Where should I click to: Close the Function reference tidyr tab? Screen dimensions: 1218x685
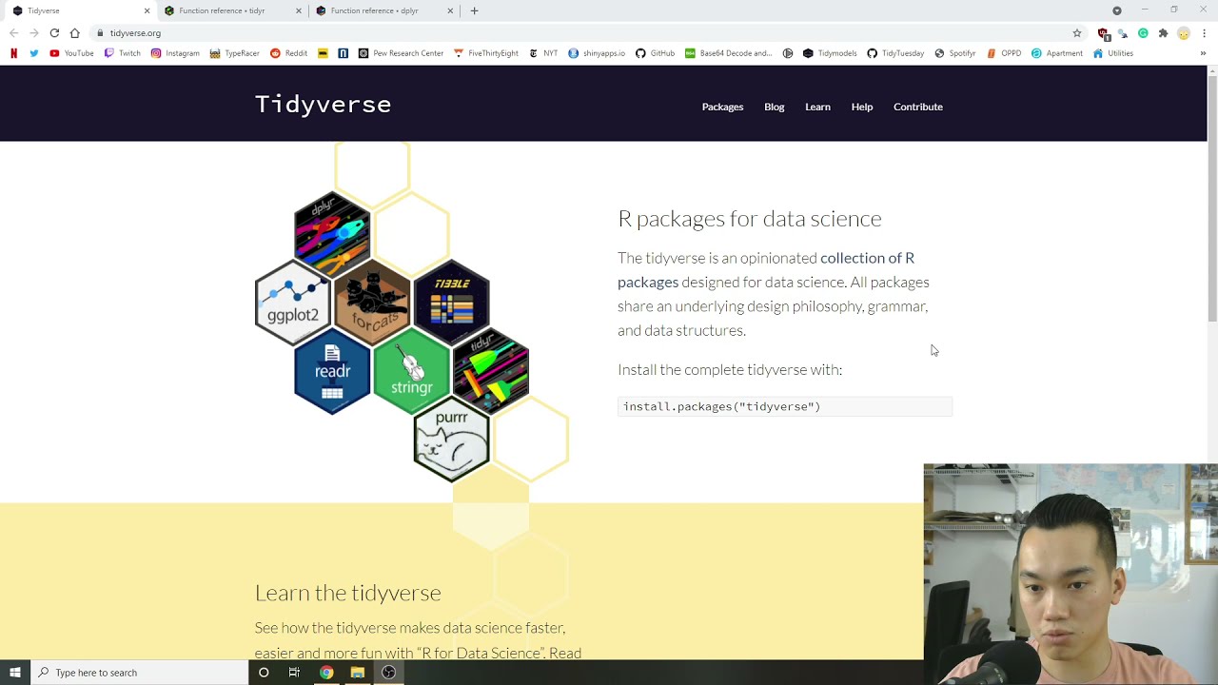(x=298, y=10)
